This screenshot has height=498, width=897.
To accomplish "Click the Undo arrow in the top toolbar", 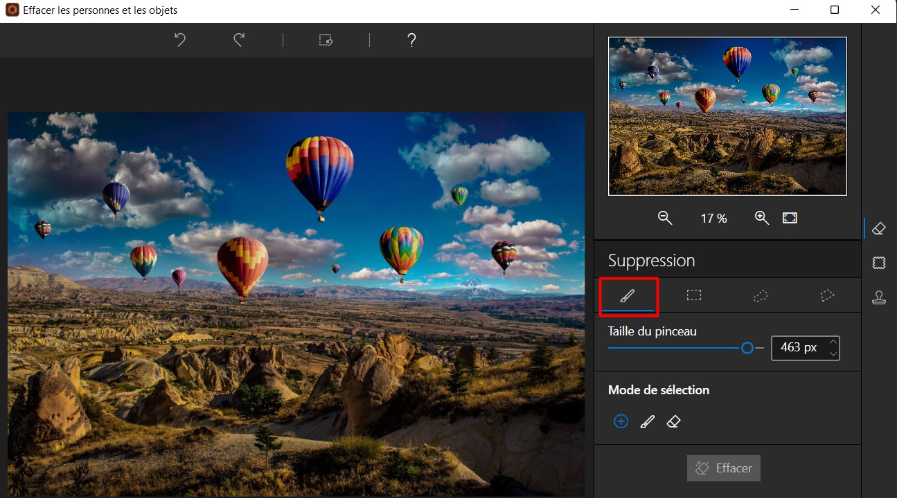I will 180,40.
